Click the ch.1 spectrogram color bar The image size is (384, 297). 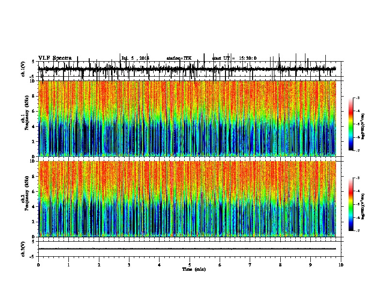click(x=351, y=124)
